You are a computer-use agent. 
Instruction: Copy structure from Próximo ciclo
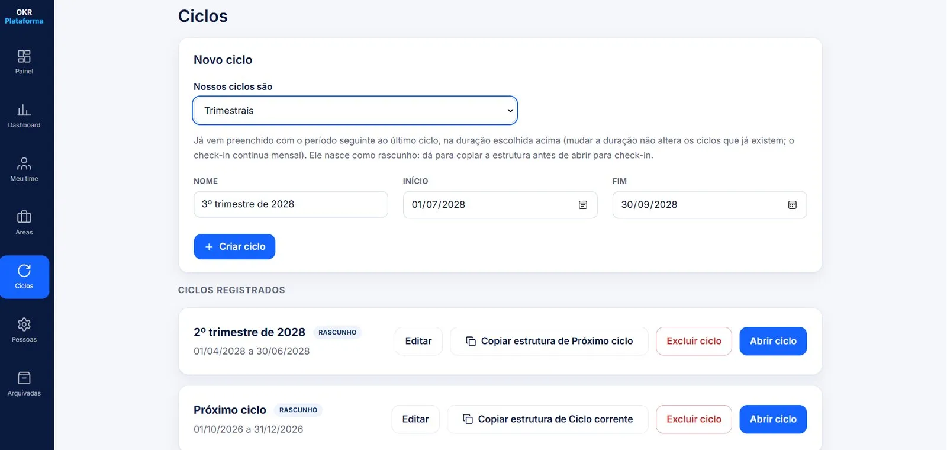(x=549, y=341)
